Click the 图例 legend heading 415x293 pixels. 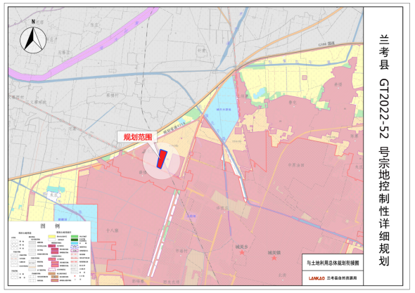[x=50, y=226]
